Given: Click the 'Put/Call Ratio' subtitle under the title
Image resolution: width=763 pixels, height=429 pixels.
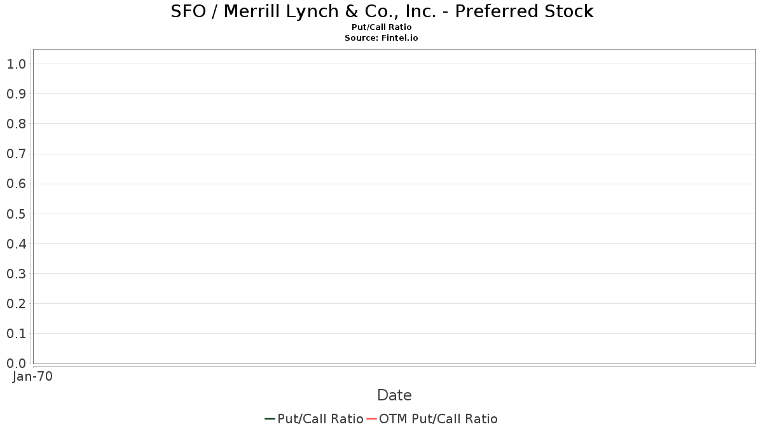Looking at the screenshot, I should (x=381, y=27).
